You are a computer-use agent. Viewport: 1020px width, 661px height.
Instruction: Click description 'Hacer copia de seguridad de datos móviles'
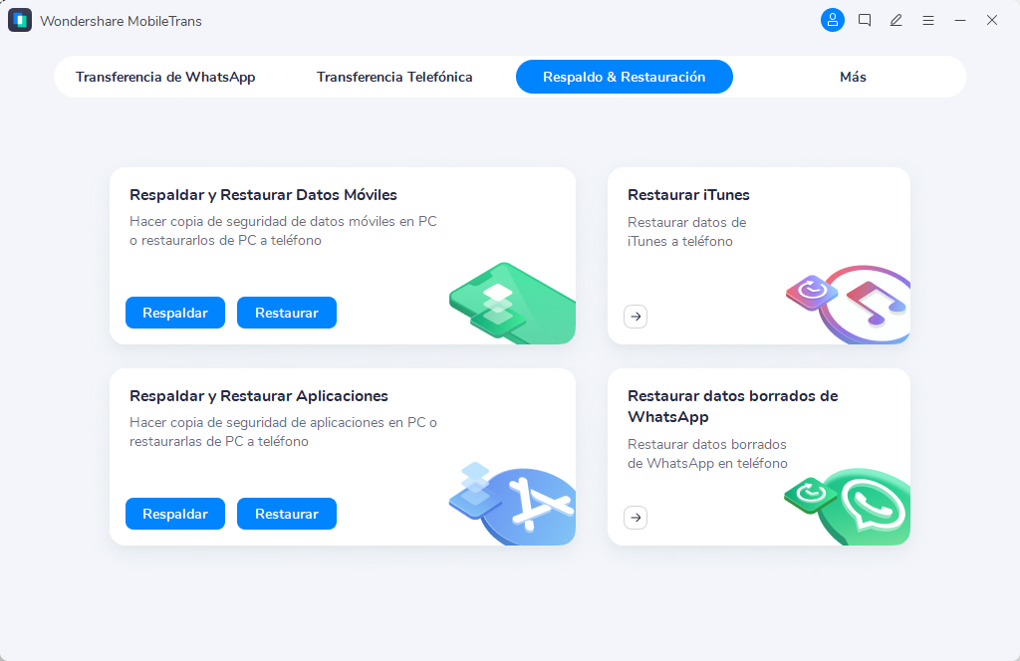coord(283,231)
